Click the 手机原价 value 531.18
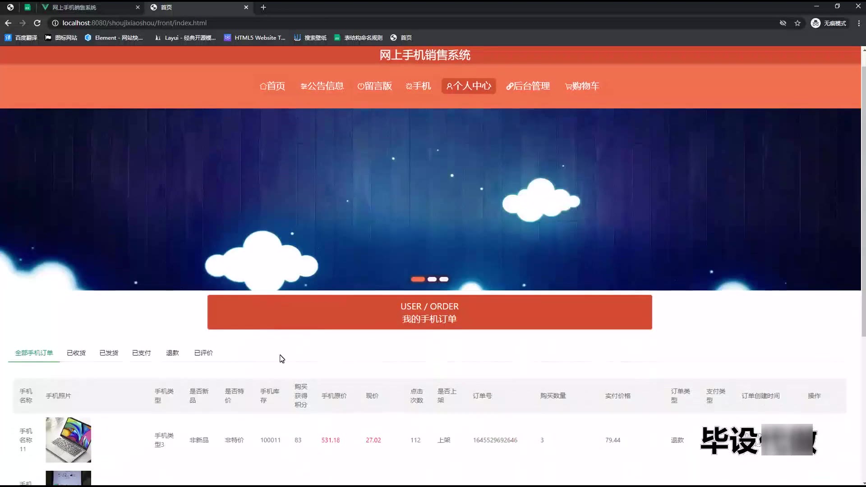Screen dimensions: 866x487 pos(331,440)
